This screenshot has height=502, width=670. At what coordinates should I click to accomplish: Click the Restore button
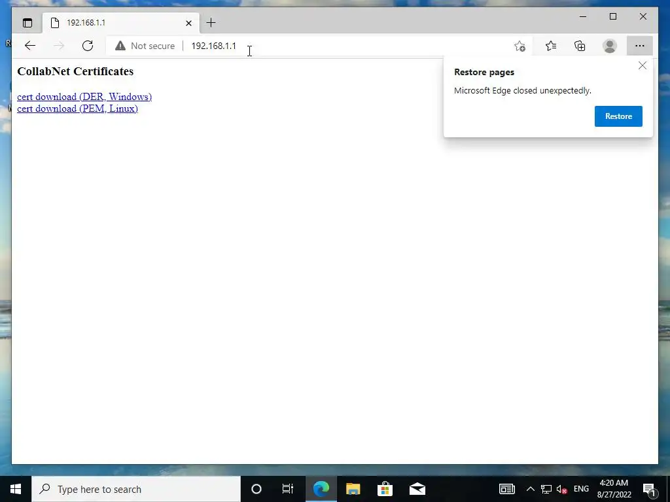coord(618,116)
